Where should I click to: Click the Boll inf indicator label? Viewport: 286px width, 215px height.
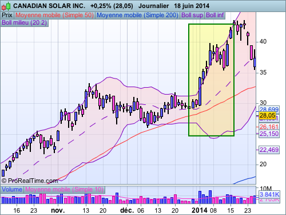215,15
